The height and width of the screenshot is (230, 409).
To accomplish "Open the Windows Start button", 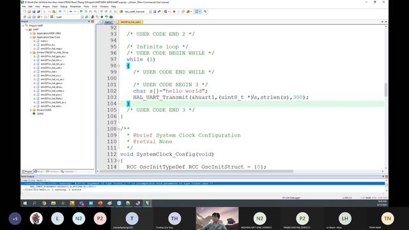I will coord(25,203).
